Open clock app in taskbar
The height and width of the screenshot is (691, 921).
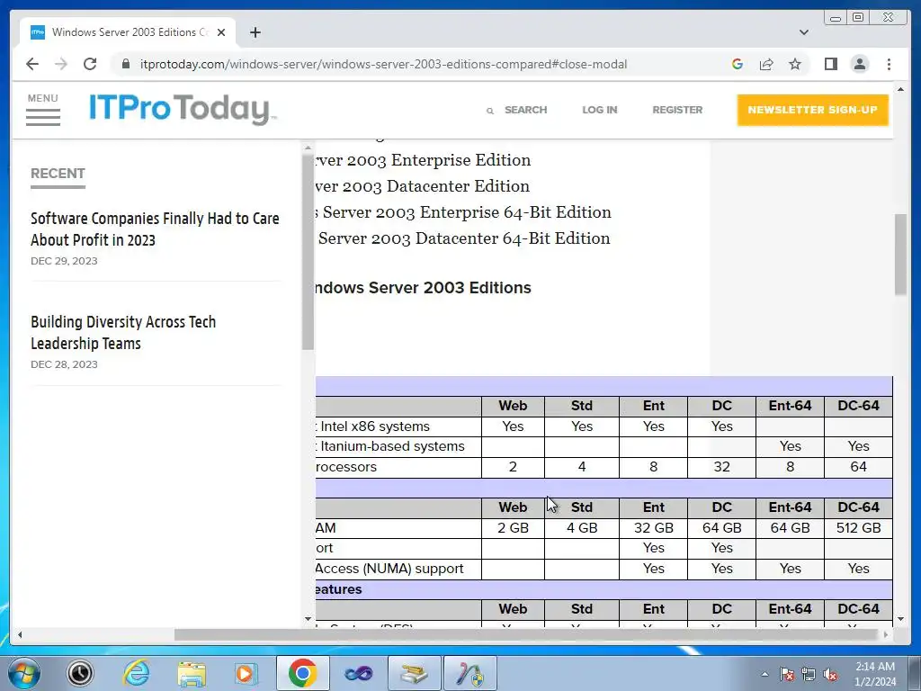pos(79,673)
